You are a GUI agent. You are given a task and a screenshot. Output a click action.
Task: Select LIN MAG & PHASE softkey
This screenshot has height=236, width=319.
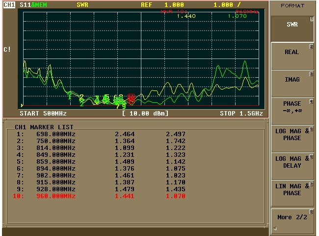pyautogui.click(x=292, y=194)
